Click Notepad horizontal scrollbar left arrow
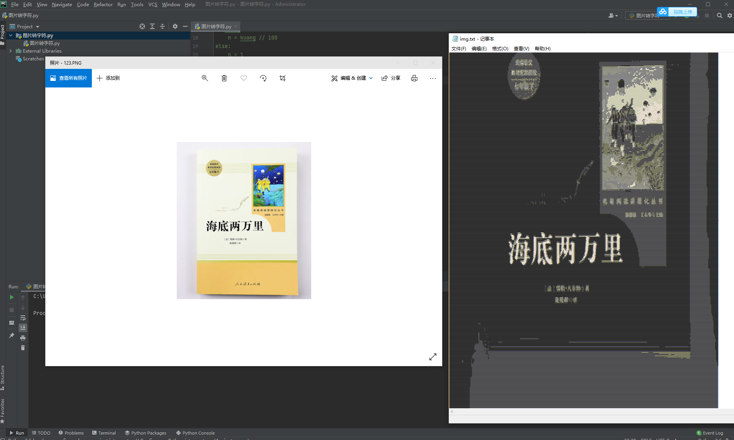Screen dimensions: 734x440 point(452,412)
